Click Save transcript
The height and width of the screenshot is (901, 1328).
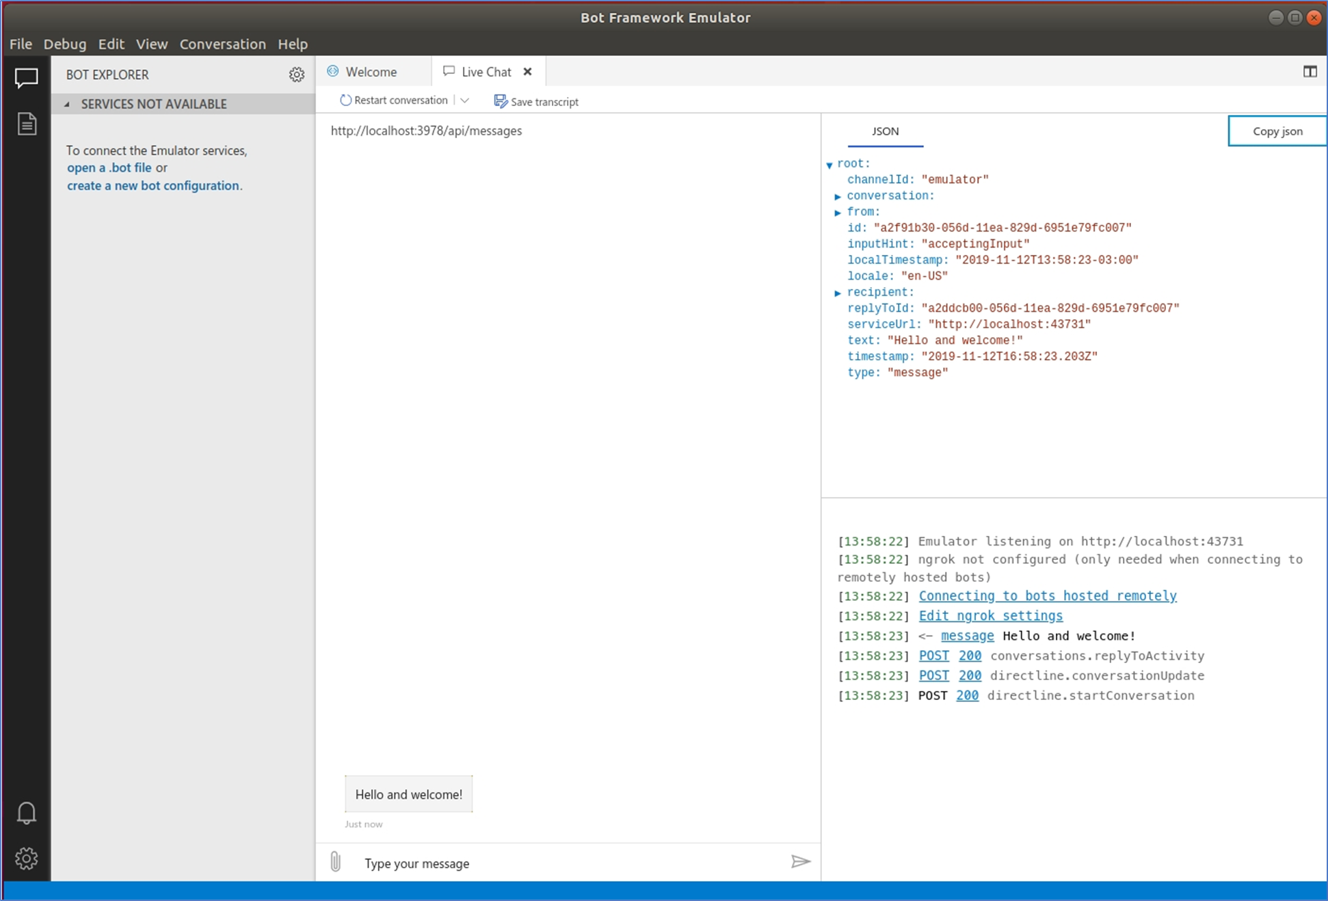pos(536,101)
